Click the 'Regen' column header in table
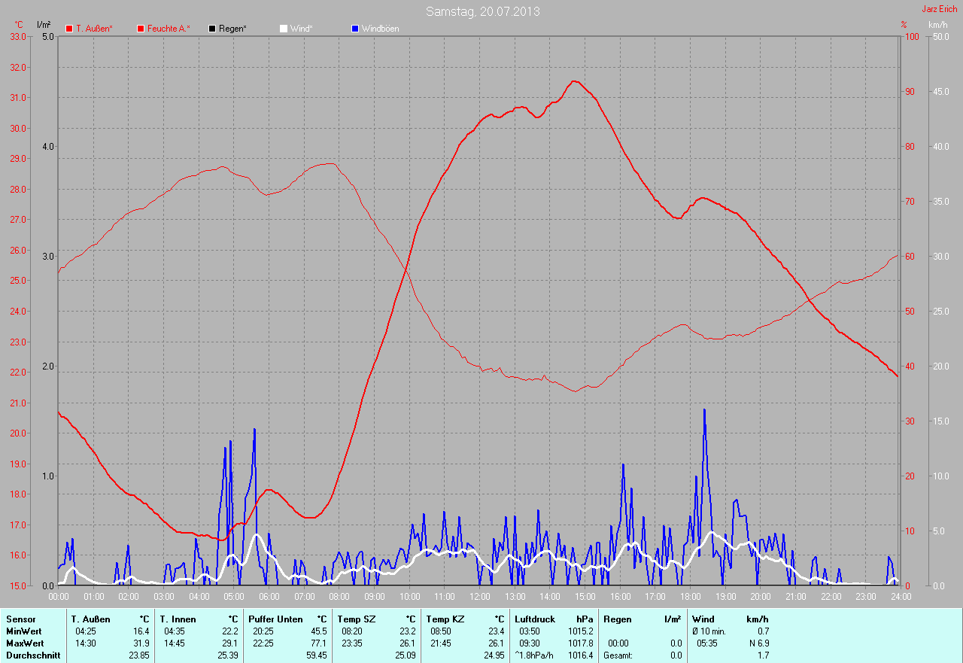 pos(618,619)
